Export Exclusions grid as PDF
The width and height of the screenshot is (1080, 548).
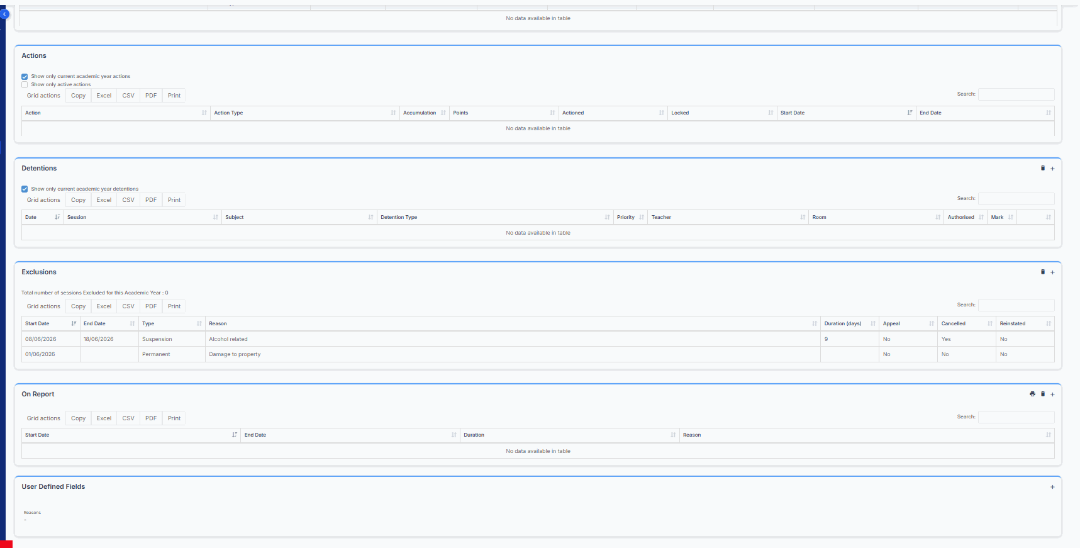pos(151,306)
